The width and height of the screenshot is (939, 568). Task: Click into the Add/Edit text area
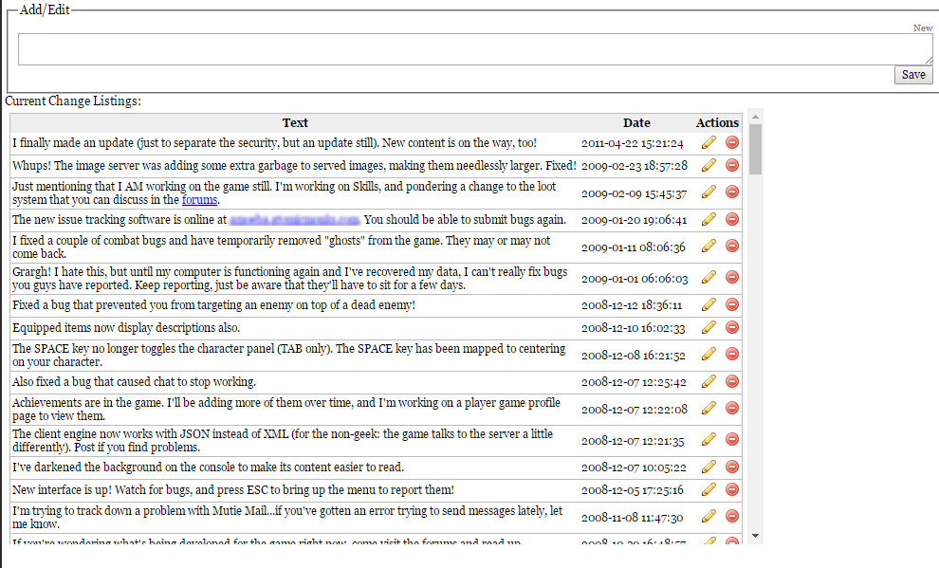point(474,49)
